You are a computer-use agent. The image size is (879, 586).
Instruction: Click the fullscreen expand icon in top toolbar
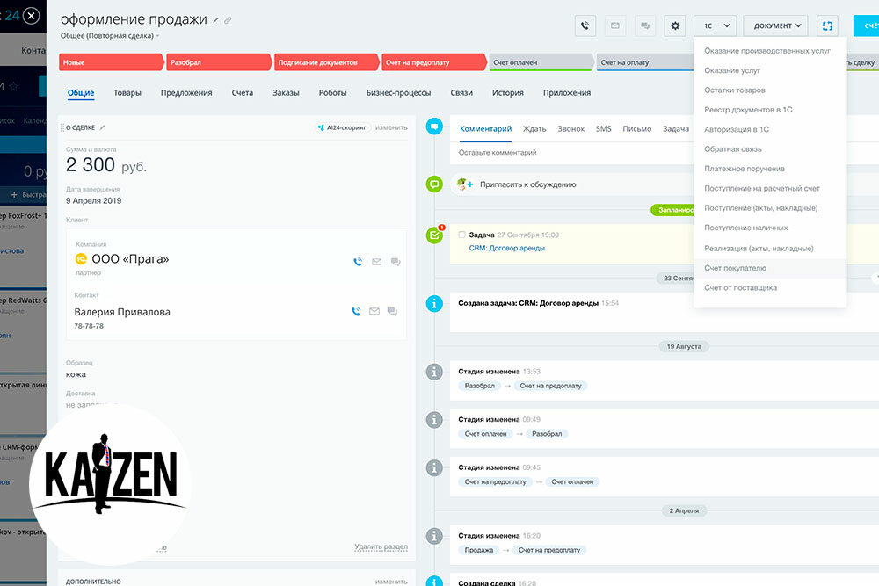[x=827, y=25]
